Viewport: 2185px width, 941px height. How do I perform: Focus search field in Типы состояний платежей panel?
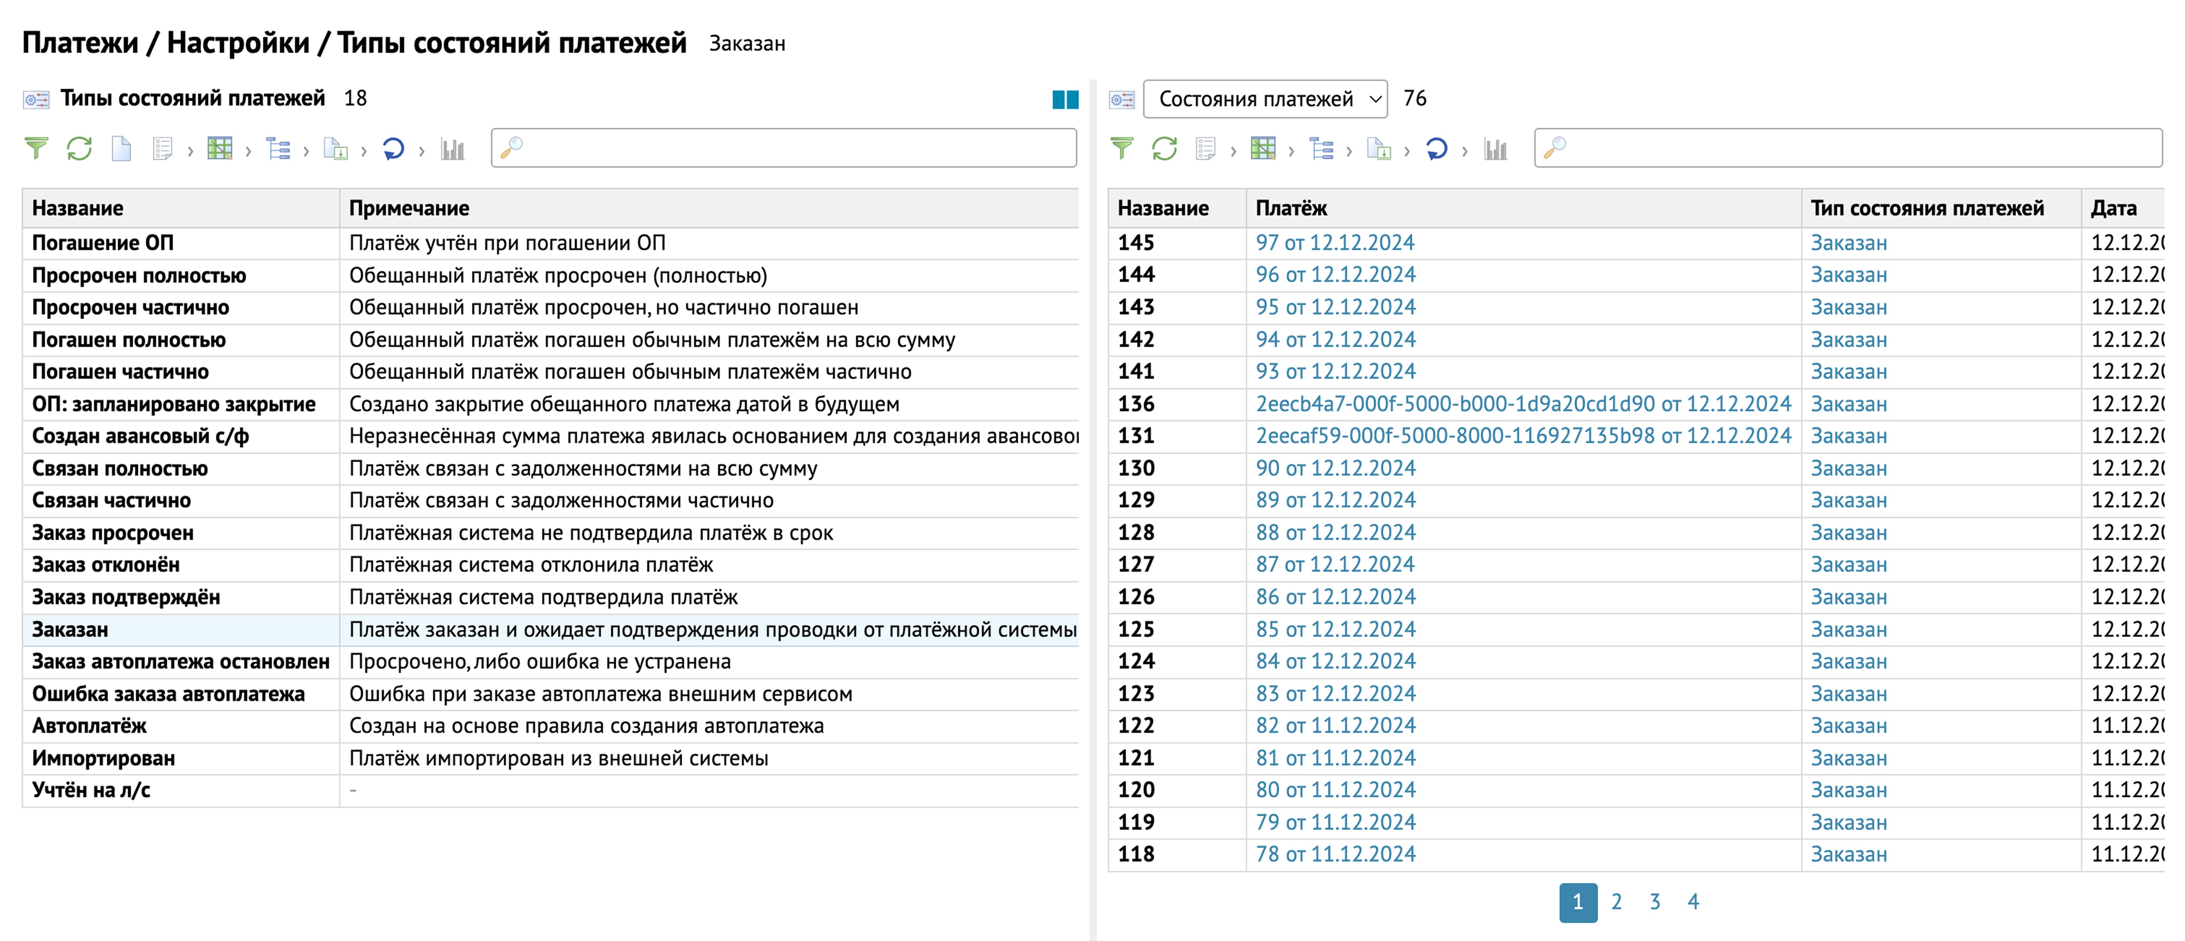tap(784, 149)
